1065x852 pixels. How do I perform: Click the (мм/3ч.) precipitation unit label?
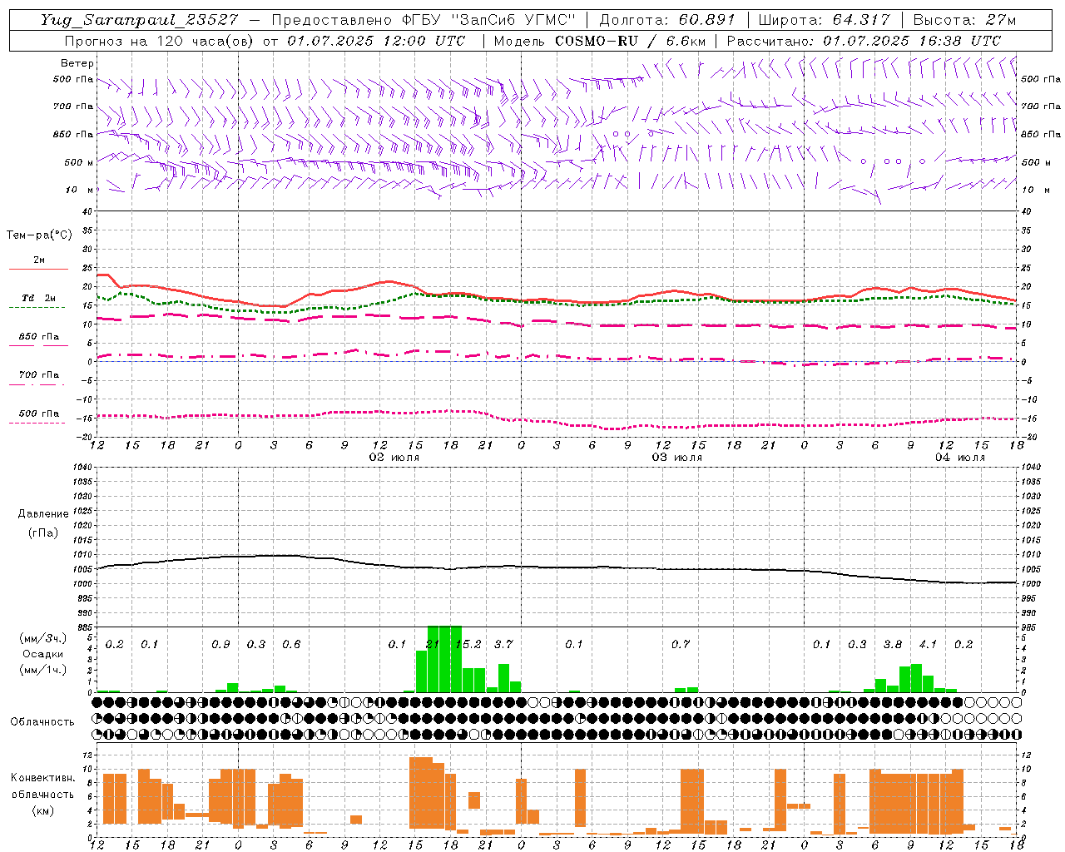(42, 638)
